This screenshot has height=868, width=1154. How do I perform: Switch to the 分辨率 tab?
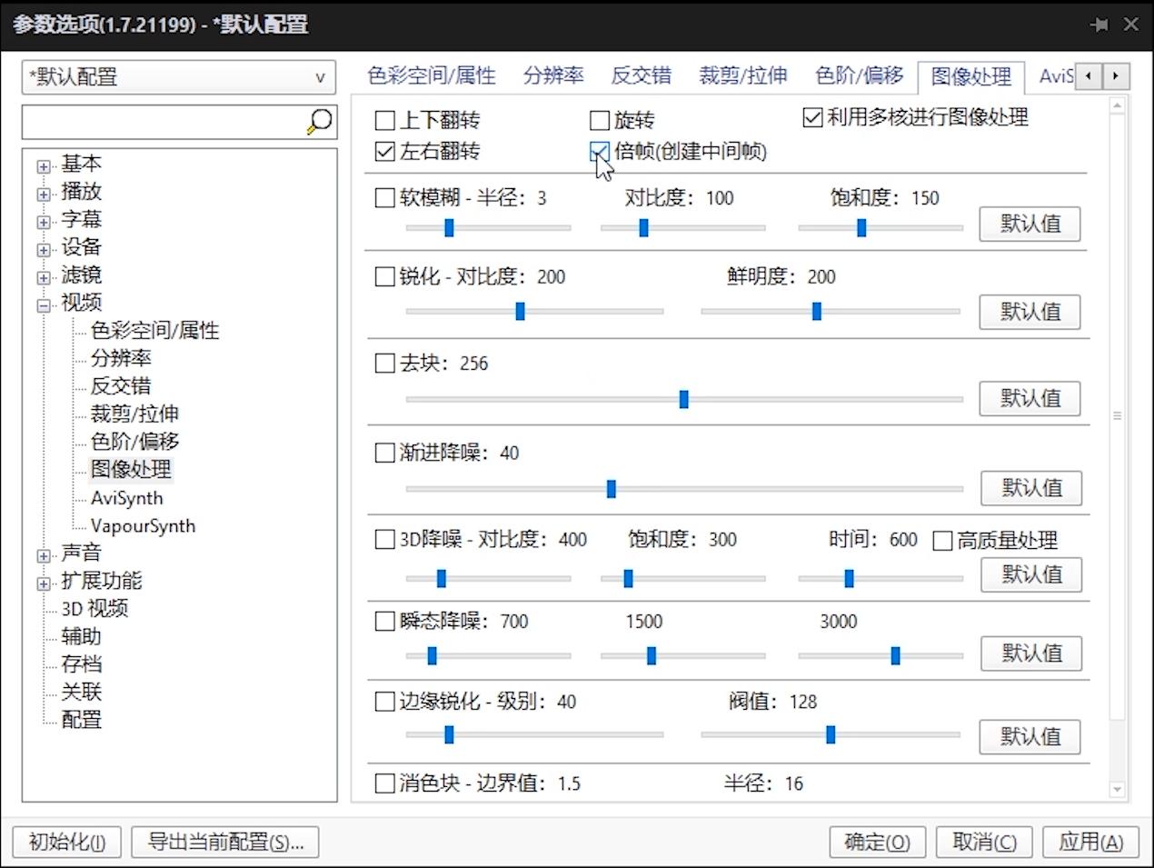coord(553,76)
